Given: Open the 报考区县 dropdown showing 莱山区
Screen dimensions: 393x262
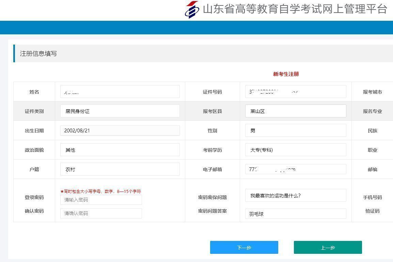Looking at the screenshot, I should click(x=296, y=111).
